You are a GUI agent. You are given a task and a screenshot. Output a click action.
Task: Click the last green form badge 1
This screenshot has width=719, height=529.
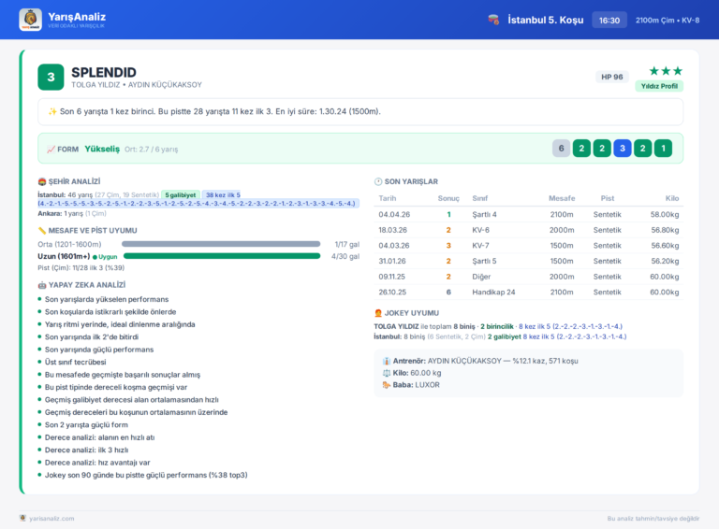663,149
